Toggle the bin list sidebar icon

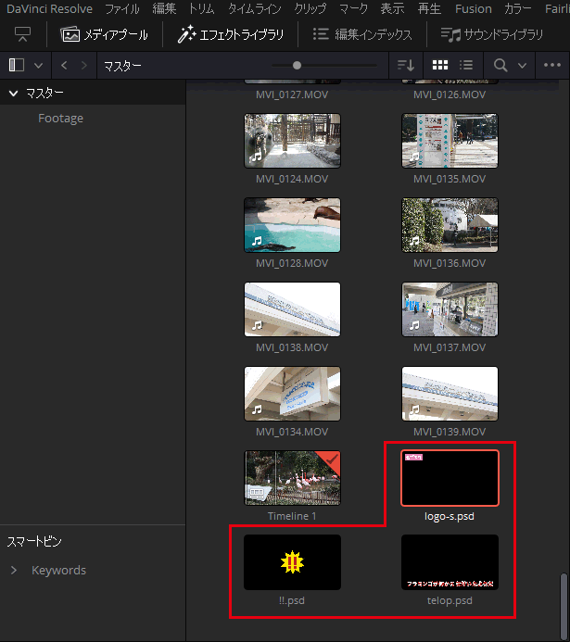[17, 65]
